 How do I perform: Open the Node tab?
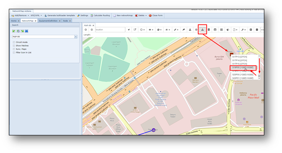tap(66, 21)
